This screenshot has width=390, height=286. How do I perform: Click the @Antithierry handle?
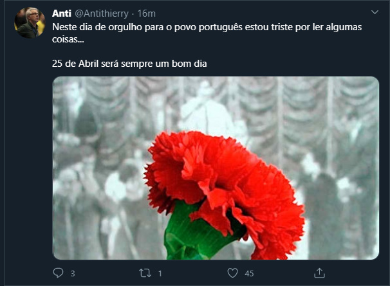point(102,13)
